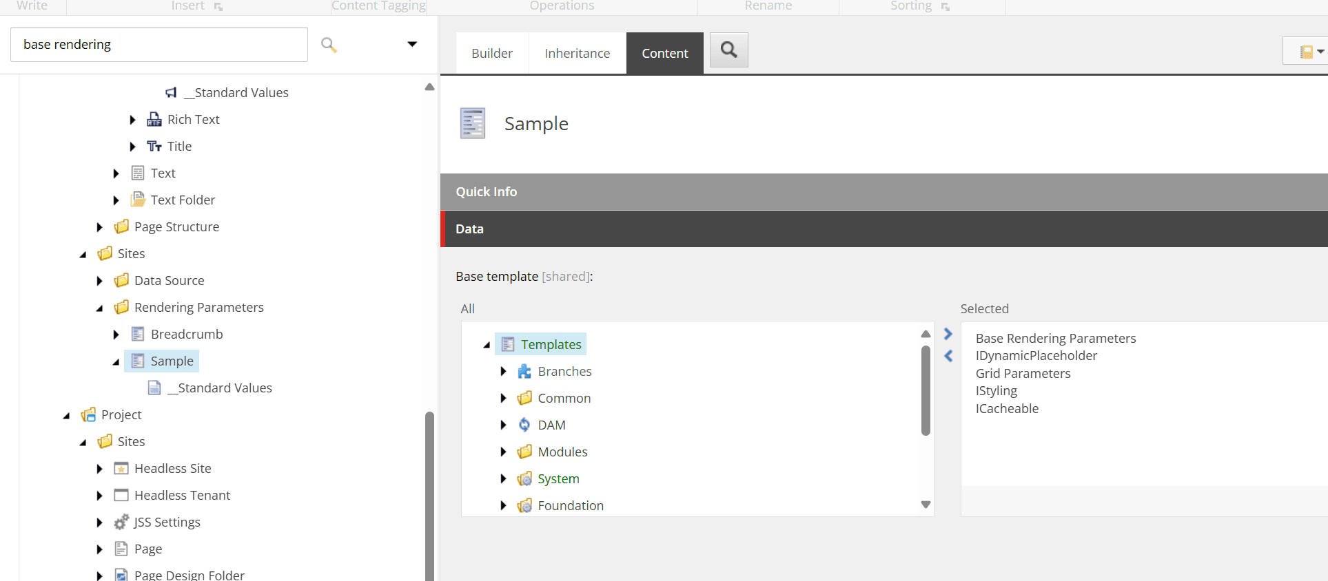The image size is (1328, 581).
Task: Click the Headless Site icon
Action: [x=121, y=468]
